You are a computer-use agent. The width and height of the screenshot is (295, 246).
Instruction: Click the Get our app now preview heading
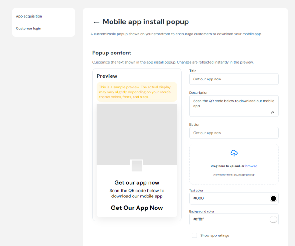pyautogui.click(x=137, y=183)
